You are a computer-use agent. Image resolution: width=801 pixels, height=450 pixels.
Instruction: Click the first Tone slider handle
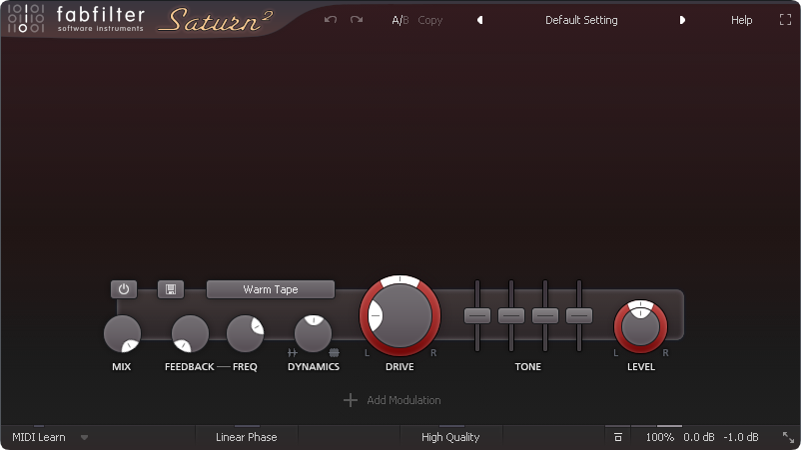pos(477,316)
